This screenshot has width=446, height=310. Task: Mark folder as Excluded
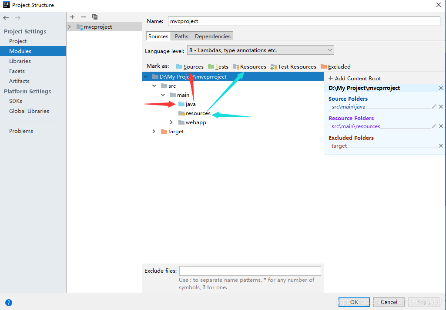click(x=335, y=67)
